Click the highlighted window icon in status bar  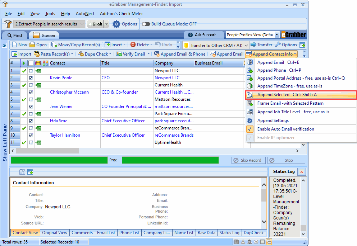(x=269, y=242)
